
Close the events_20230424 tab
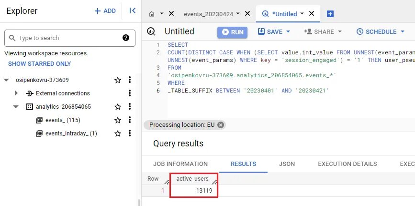[x=247, y=14]
